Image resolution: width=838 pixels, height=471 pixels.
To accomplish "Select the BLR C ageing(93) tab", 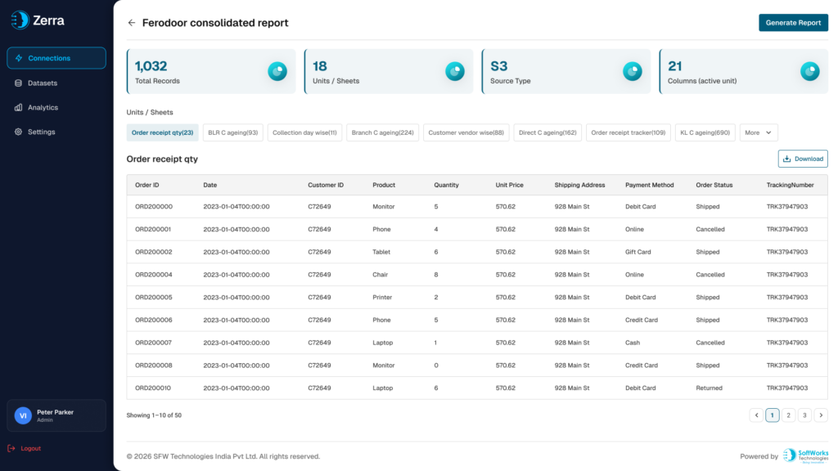I will click(233, 132).
